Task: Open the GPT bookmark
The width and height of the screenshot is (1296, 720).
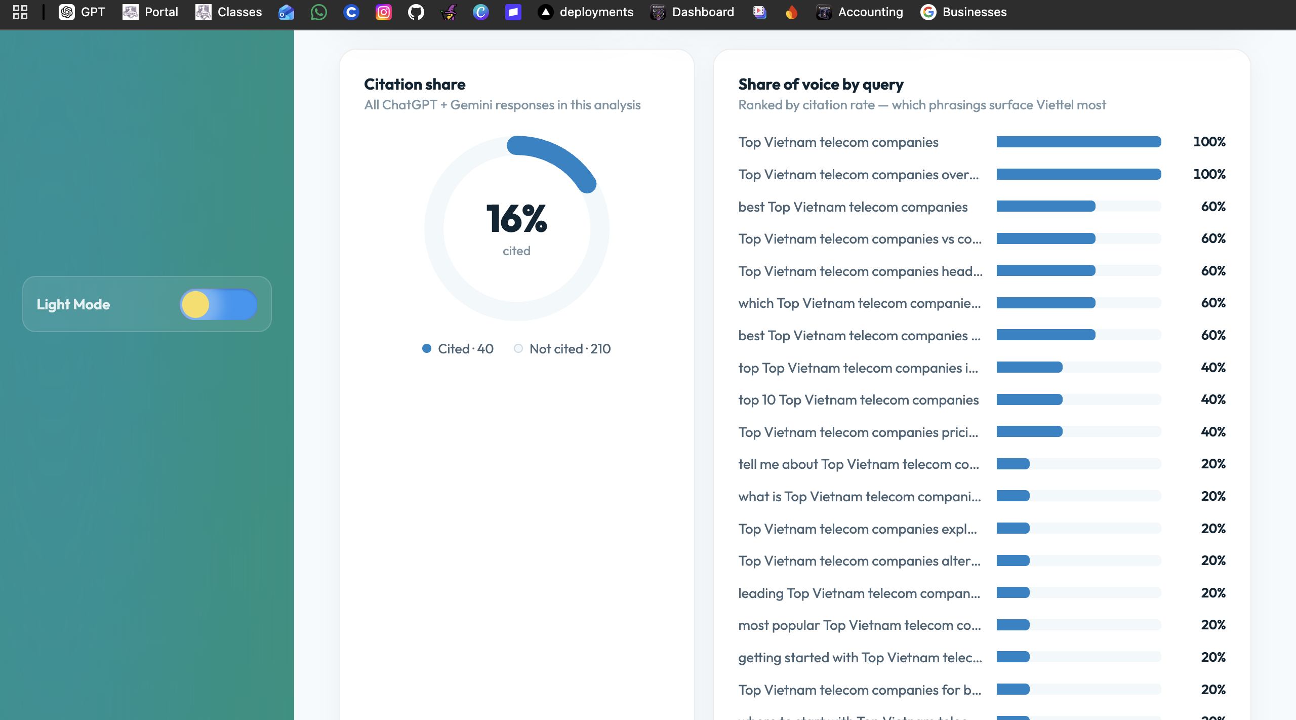Action: coord(82,12)
